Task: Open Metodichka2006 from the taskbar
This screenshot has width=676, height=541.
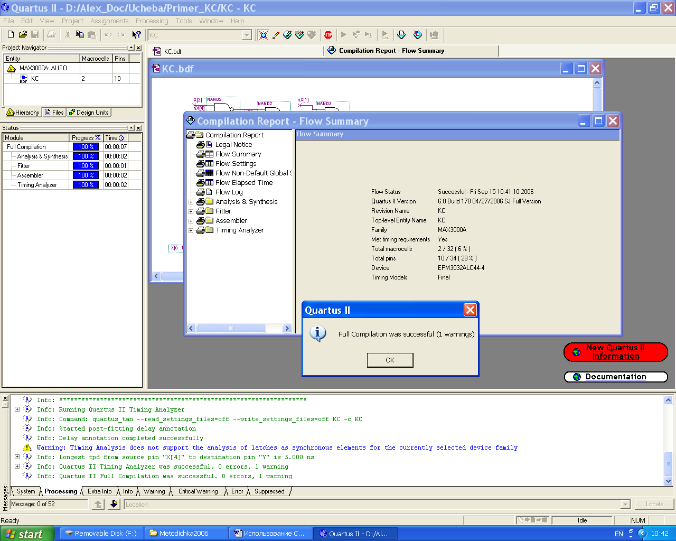Action: 186,534
